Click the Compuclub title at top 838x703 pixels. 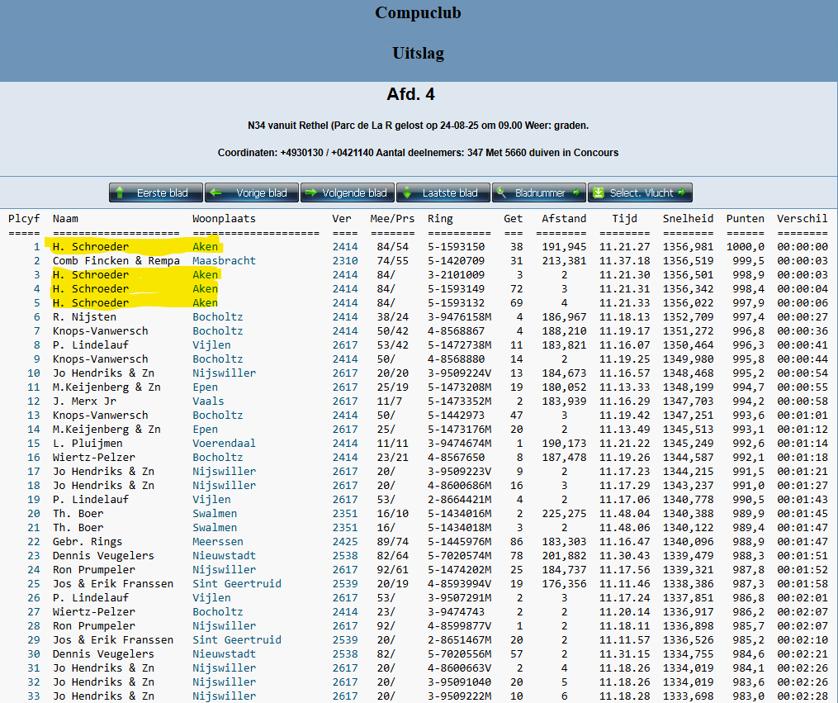419,12
